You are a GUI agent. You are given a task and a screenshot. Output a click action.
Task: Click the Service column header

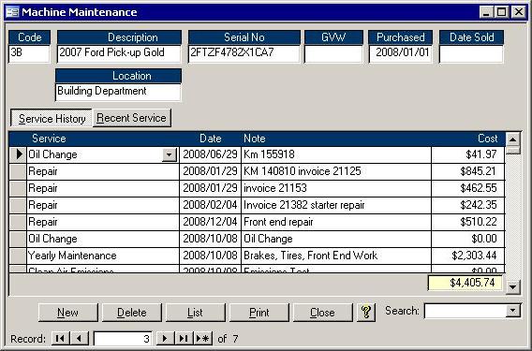coord(49,139)
